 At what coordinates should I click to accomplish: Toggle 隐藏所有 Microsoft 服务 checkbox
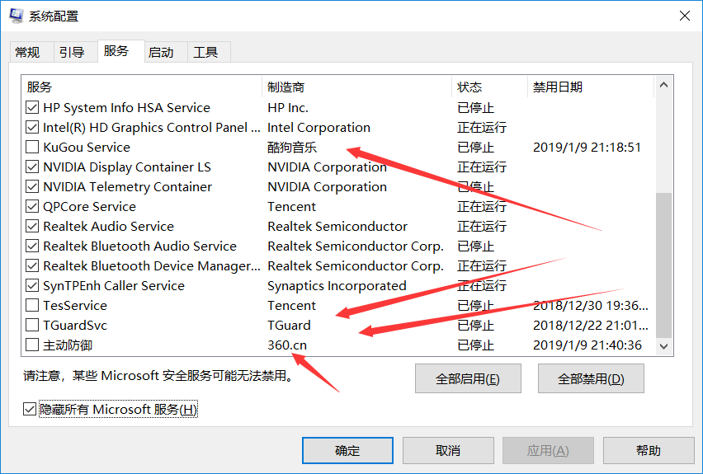pyautogui.click(x=30, y=409)
